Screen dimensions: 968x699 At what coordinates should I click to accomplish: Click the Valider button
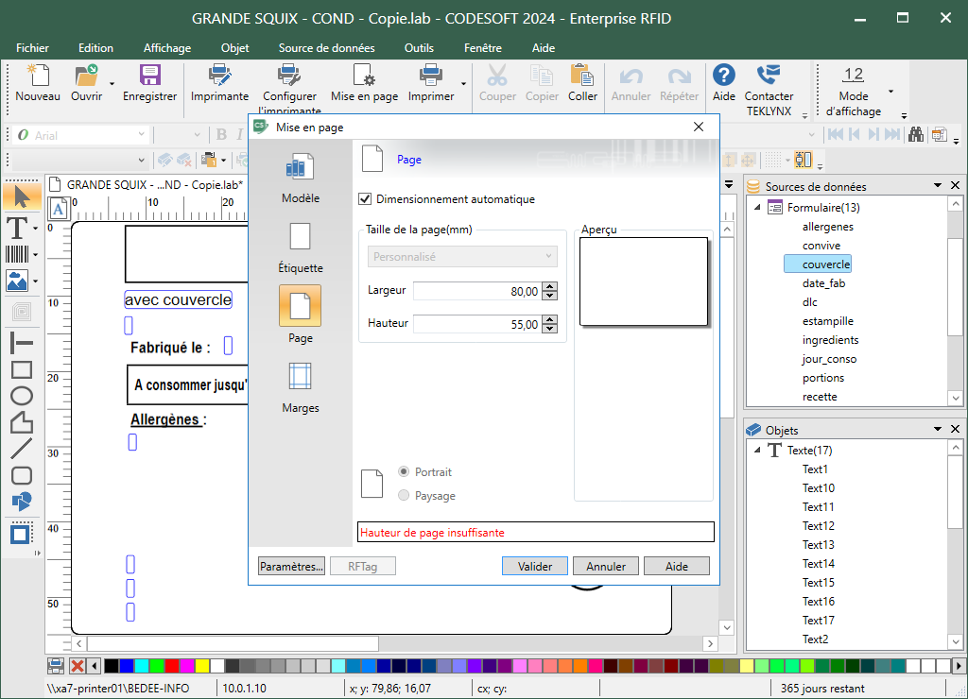coord(535,566)
